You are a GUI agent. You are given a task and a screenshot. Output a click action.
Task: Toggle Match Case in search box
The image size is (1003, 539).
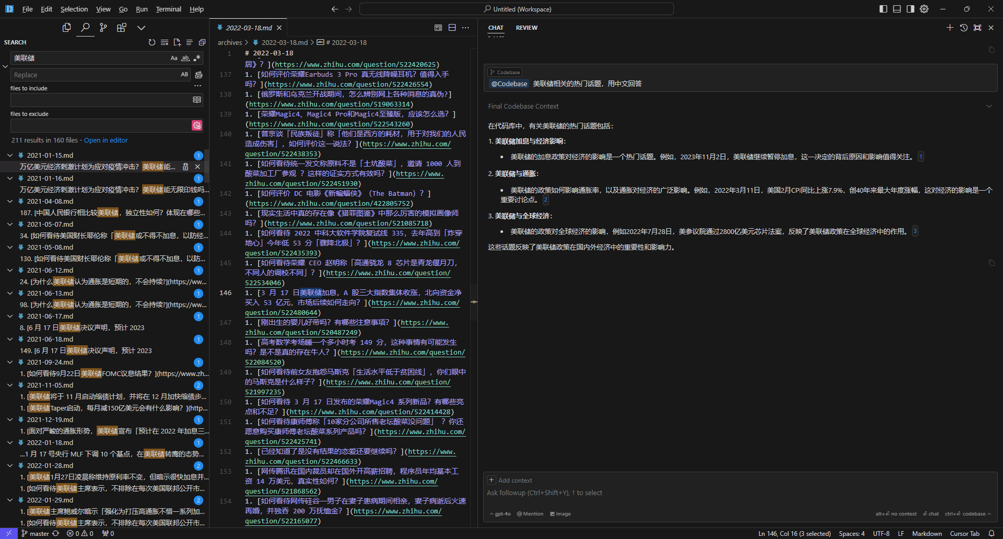pyautogui.click(x=174, y=58)
